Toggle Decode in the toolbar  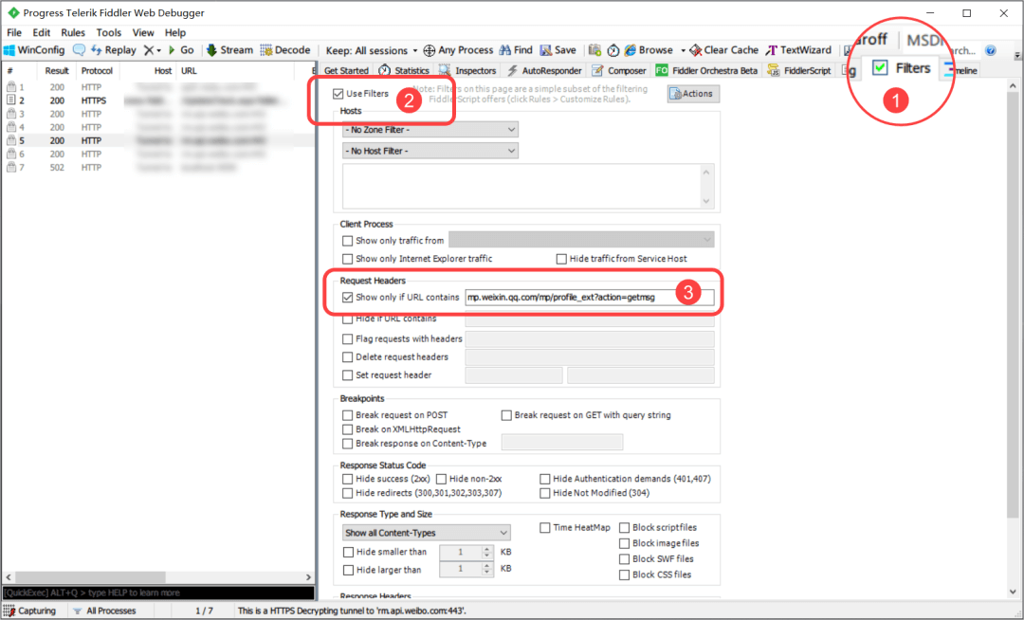[285, 50]
